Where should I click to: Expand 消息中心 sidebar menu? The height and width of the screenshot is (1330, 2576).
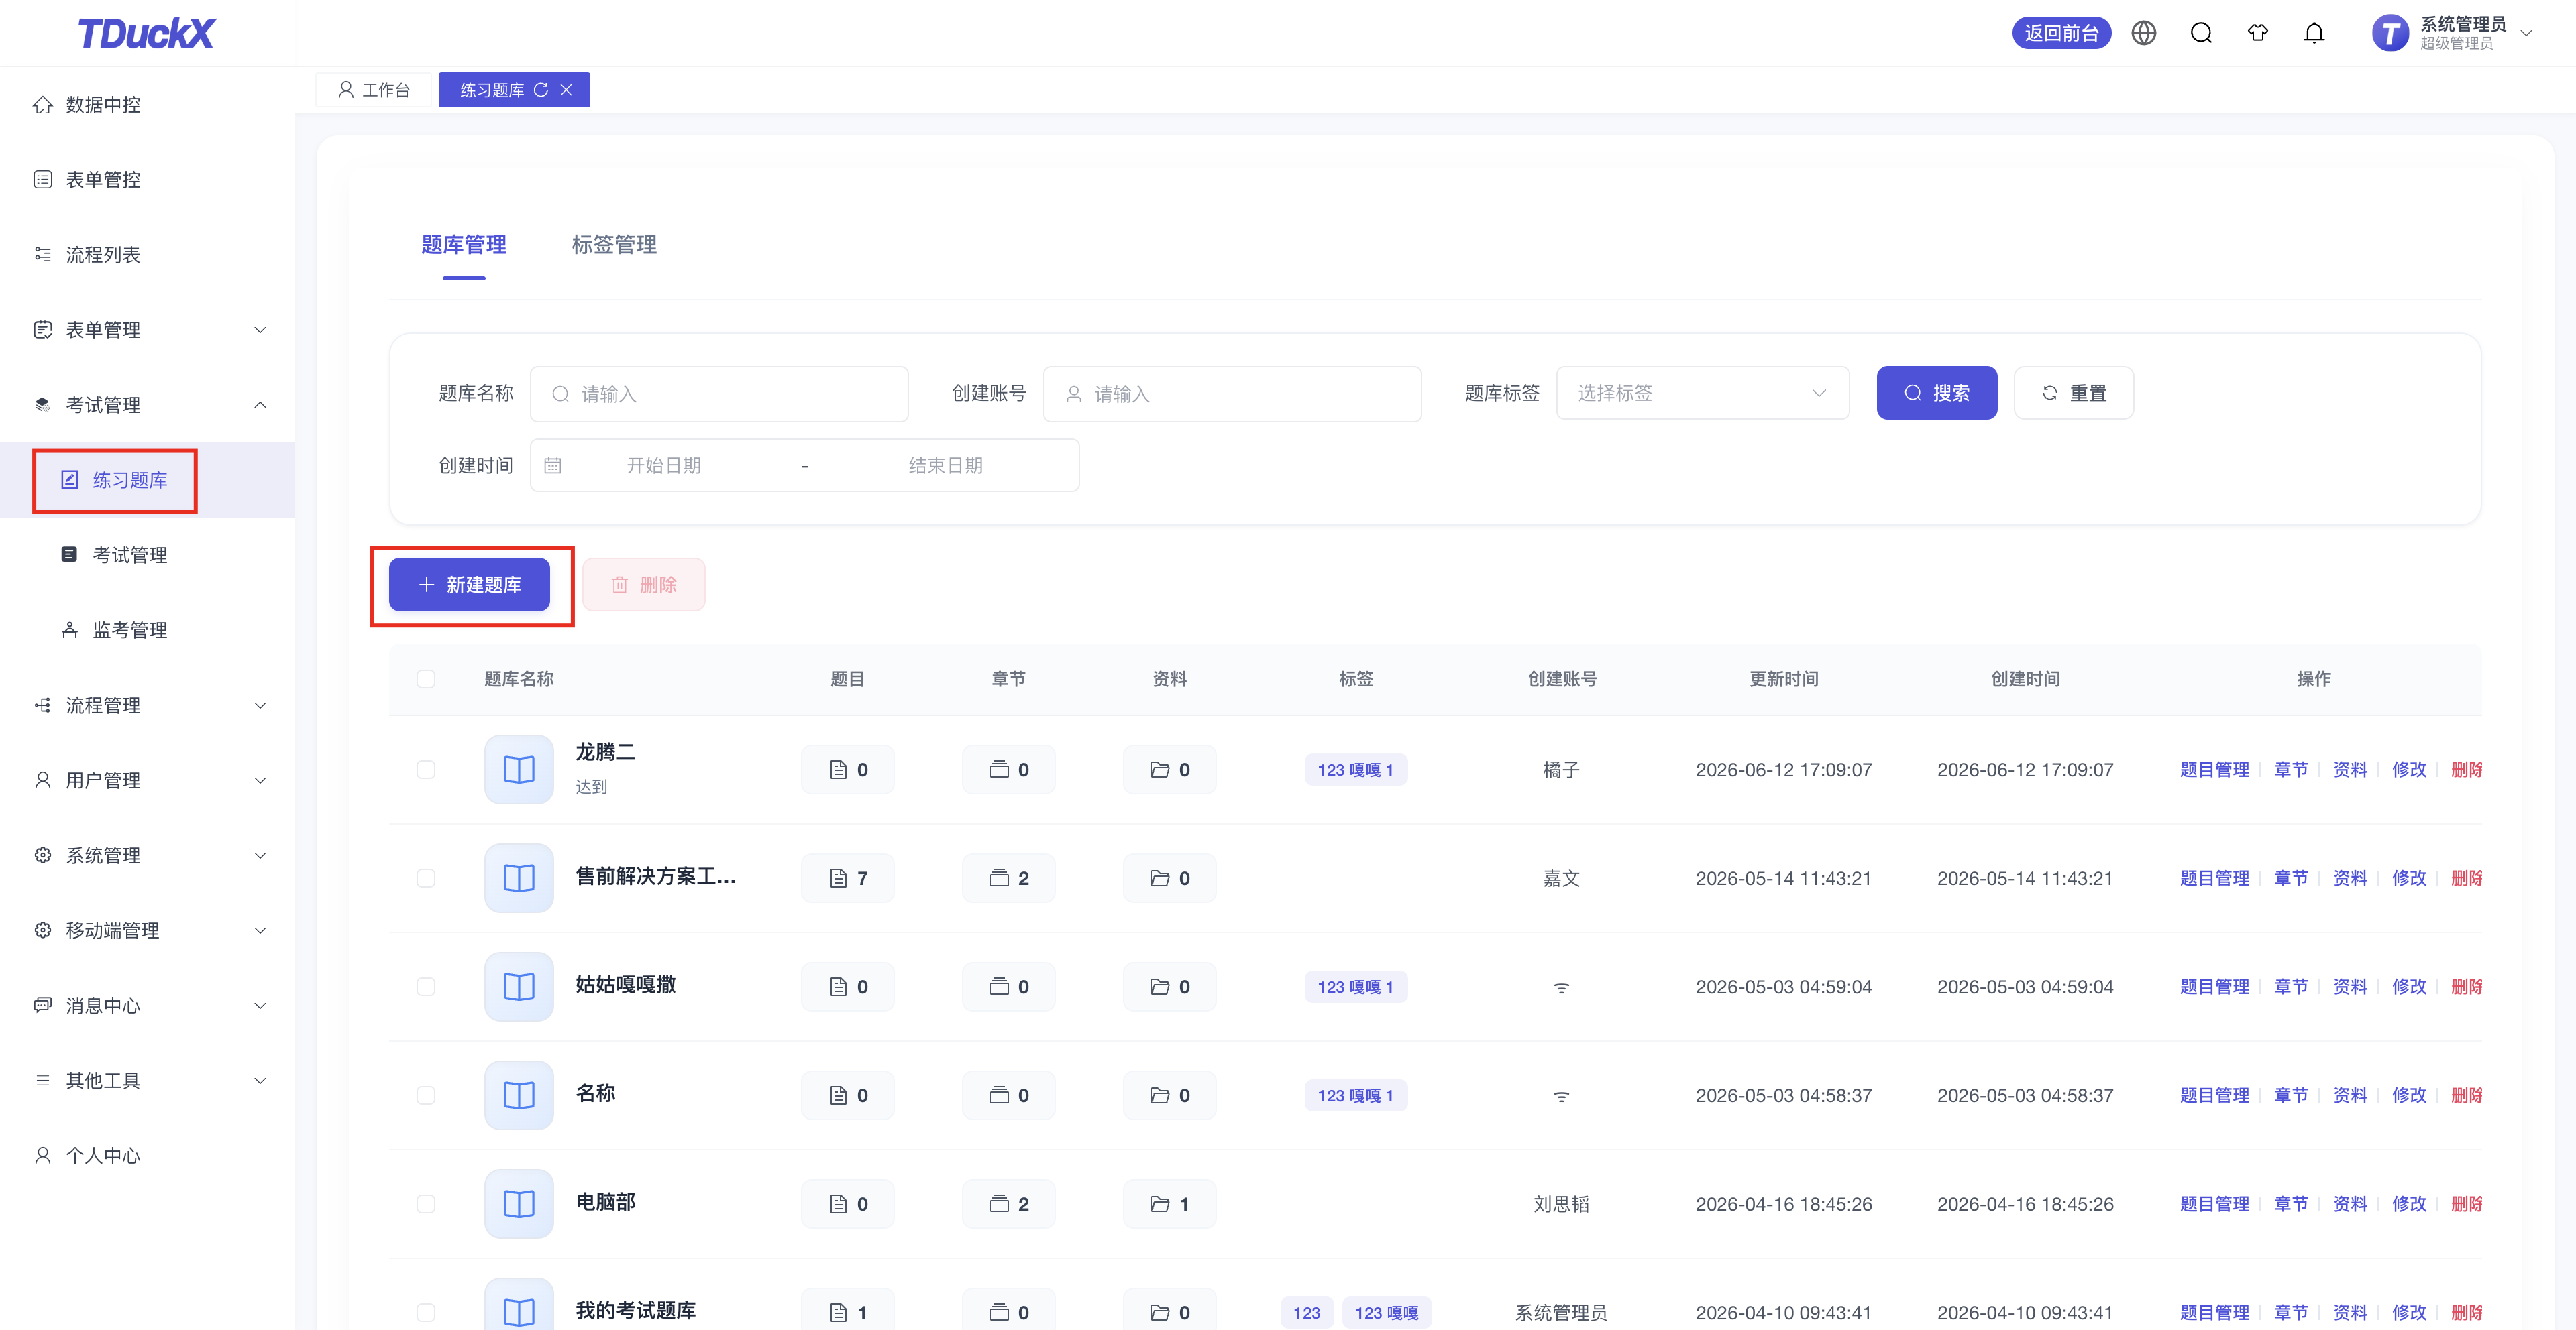147,1006
